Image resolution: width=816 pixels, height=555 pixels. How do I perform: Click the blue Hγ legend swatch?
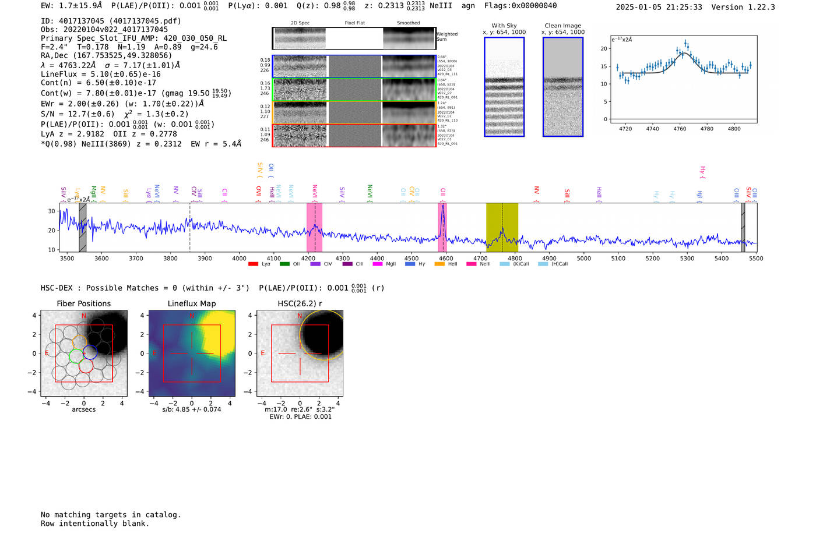[x=410, y=264]
